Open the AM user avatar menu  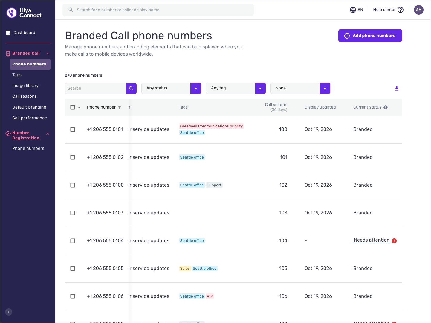click(419, 10)
